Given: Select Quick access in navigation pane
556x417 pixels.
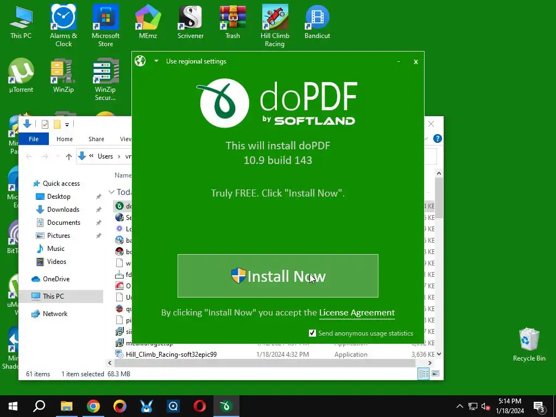Looking at the screenshot, I should [61, 184].
